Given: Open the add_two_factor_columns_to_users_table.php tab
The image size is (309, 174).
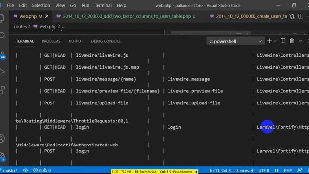Looking at the screenshot, I should click(x=126, y=16).
